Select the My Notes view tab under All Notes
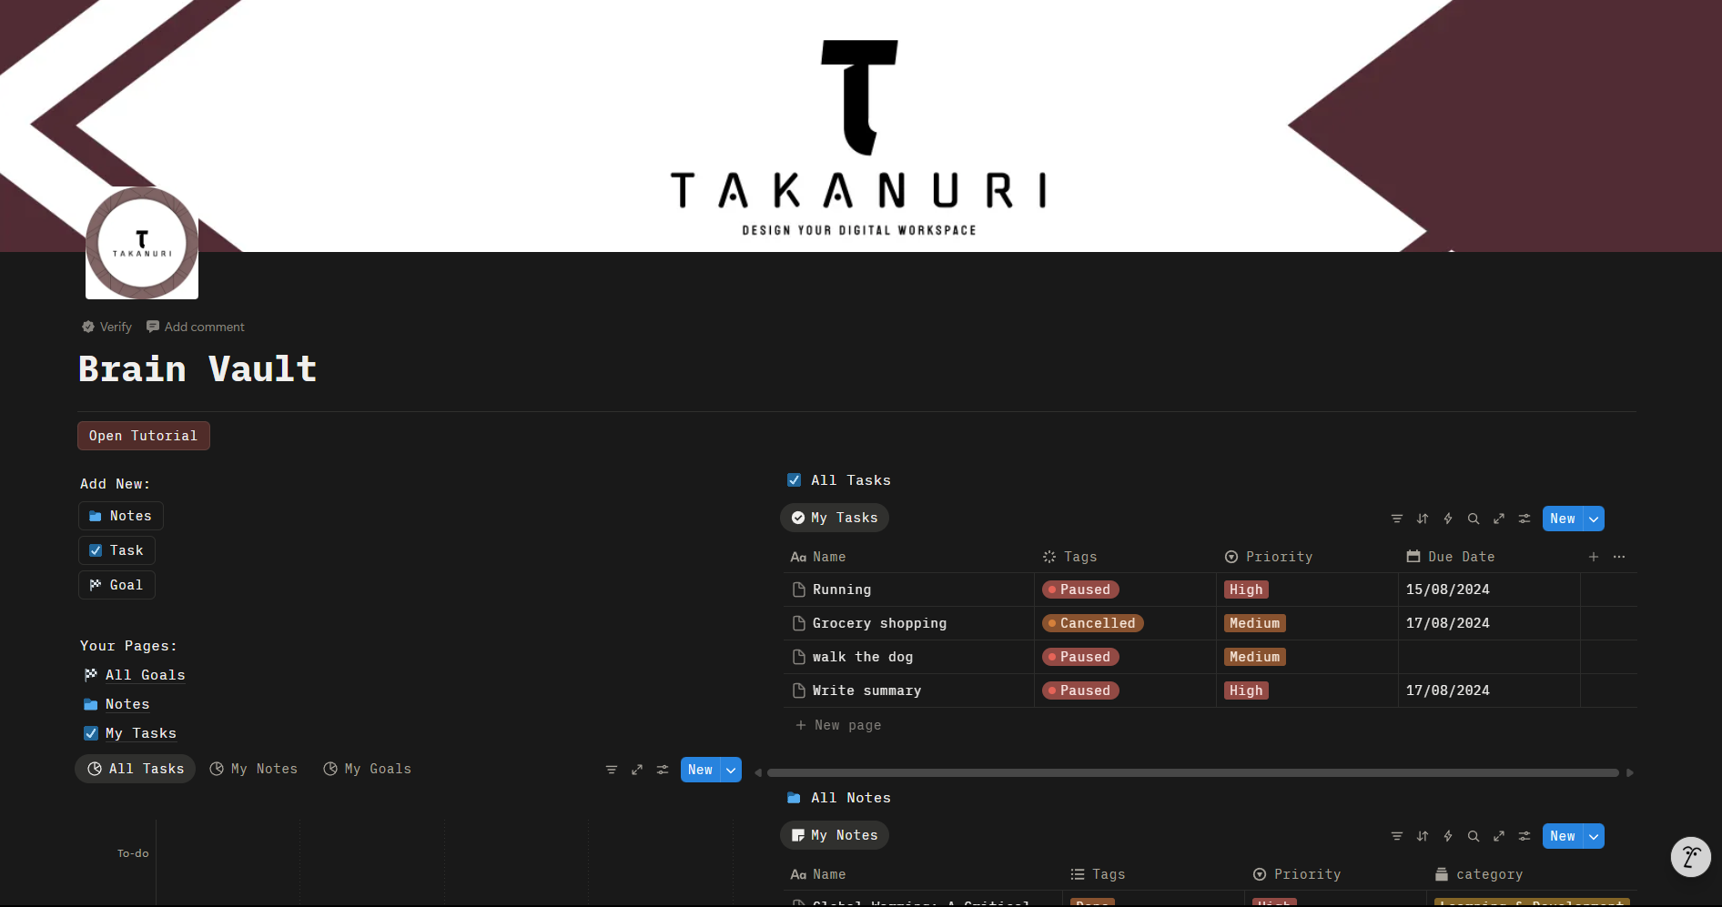 tap(835, 835)
